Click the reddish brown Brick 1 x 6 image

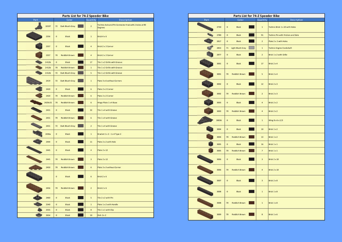pyautogui.click(x=205, y=214)
